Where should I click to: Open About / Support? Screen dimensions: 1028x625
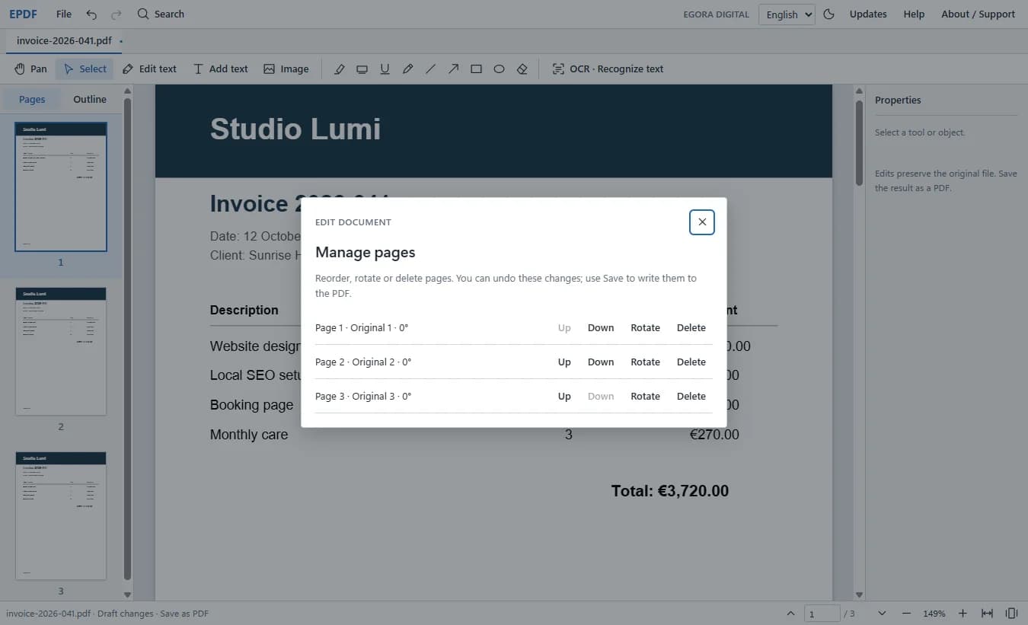[978, 14]
